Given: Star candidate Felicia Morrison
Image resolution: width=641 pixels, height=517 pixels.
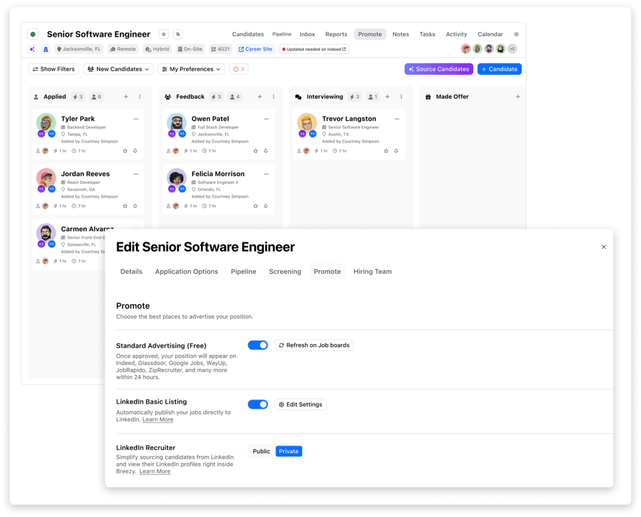Looking at the screenshot, I should pos(256,206).
